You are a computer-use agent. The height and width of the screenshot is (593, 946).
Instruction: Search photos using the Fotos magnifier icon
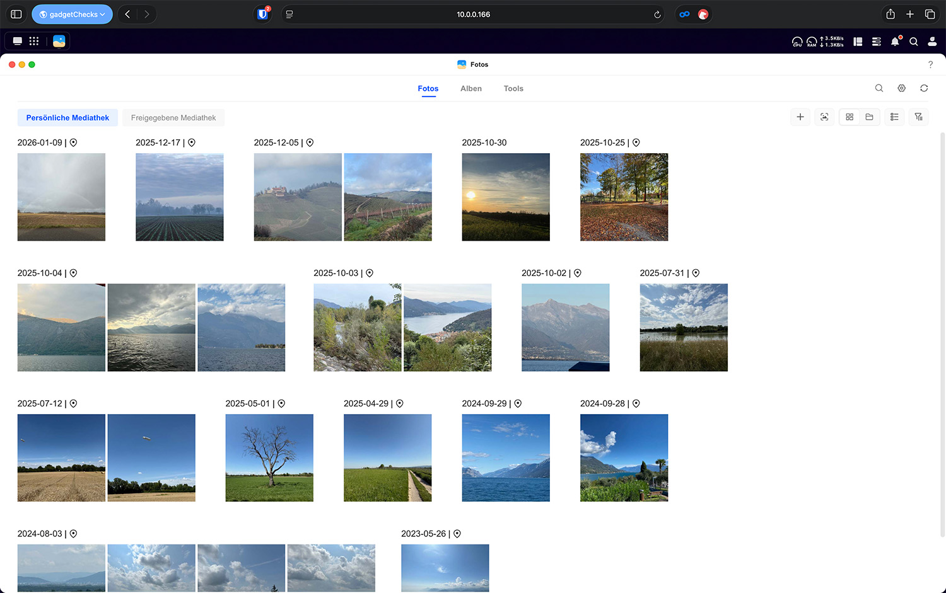tap(879, 88)
